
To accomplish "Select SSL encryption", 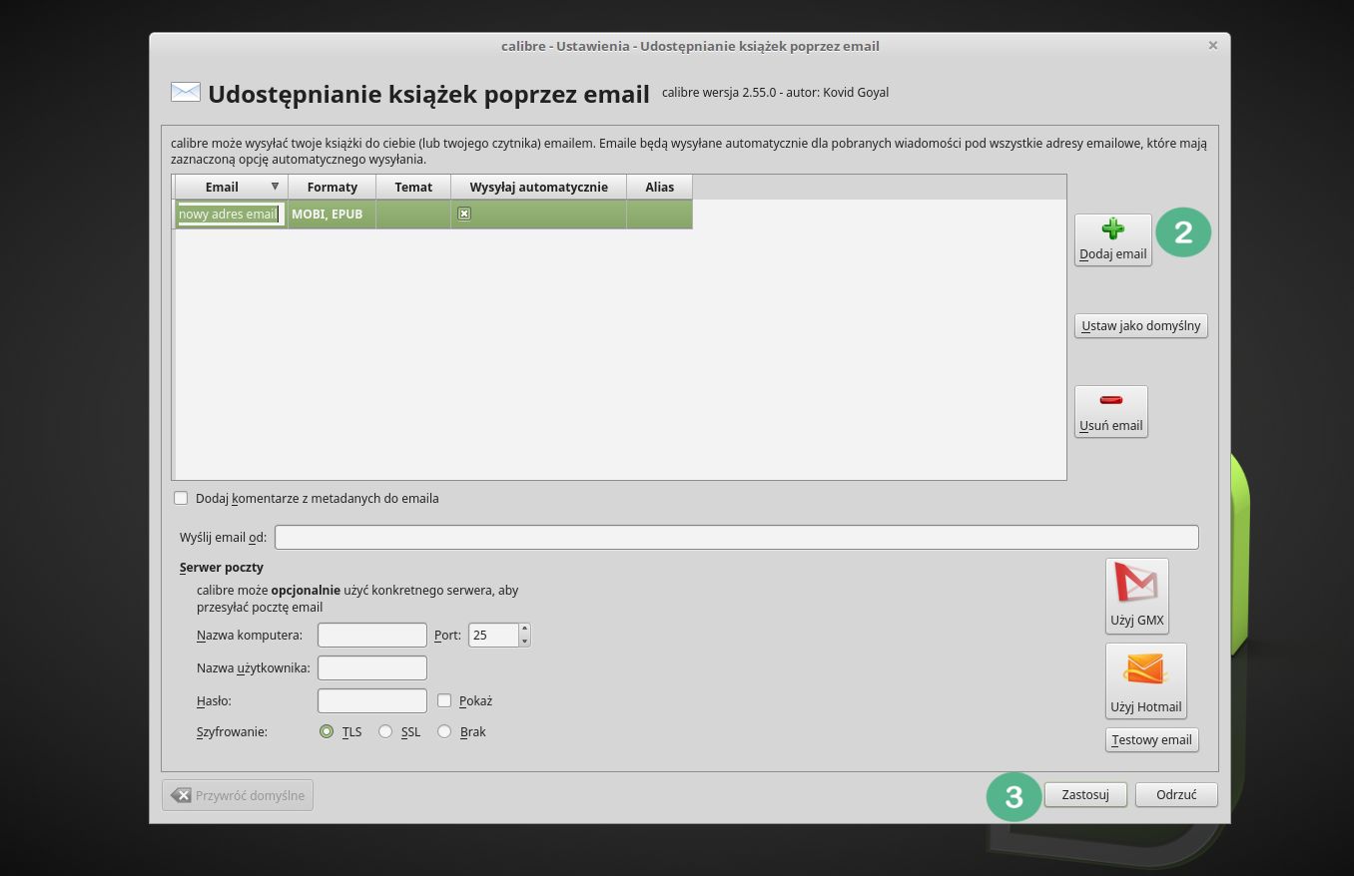I will 385,731.
